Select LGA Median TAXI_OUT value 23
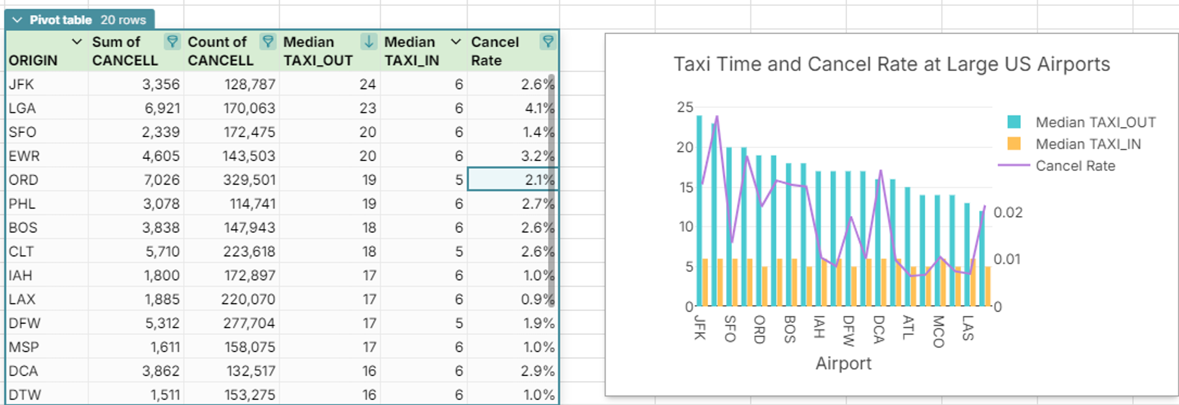This screenshot has width=1179, height=405. [x=330, y=107]
